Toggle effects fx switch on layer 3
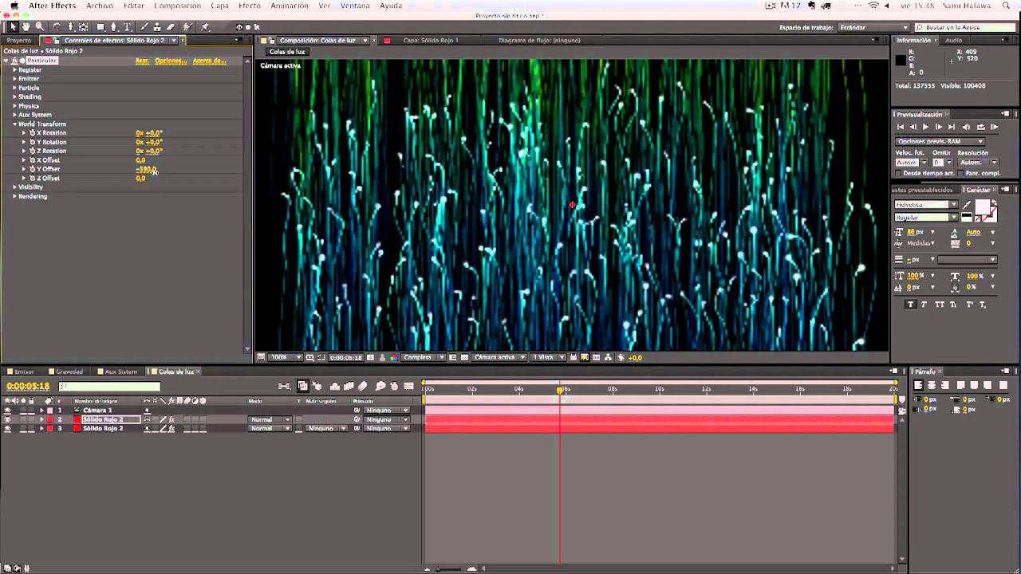This screenshot has height=574, width=1021. pyautogui.click(x=171, y=428)
